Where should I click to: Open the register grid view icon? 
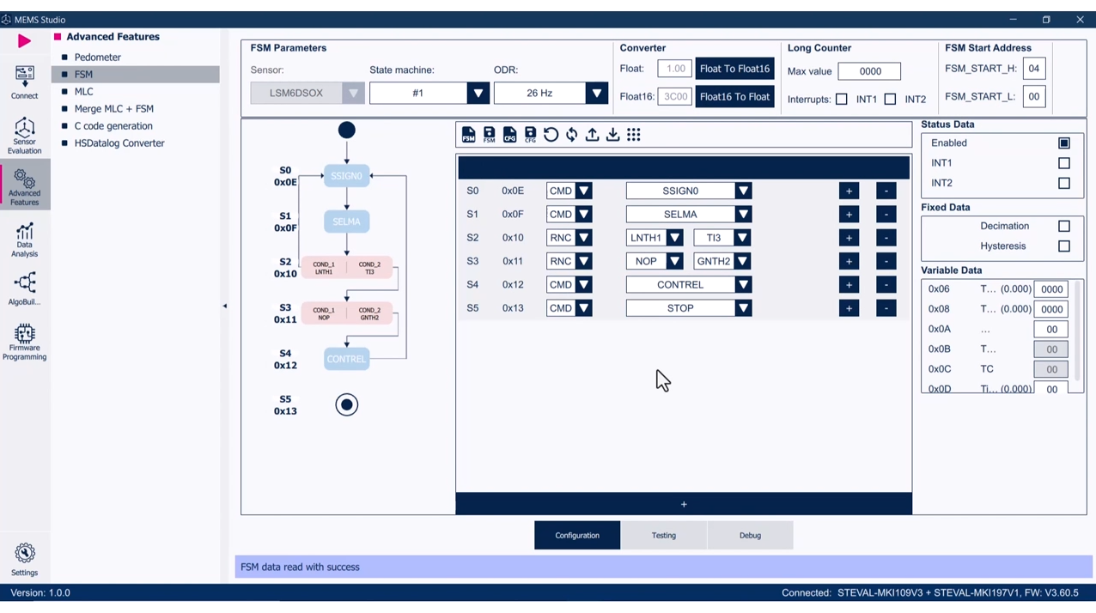pyautogui.click(x=633, y=135)
